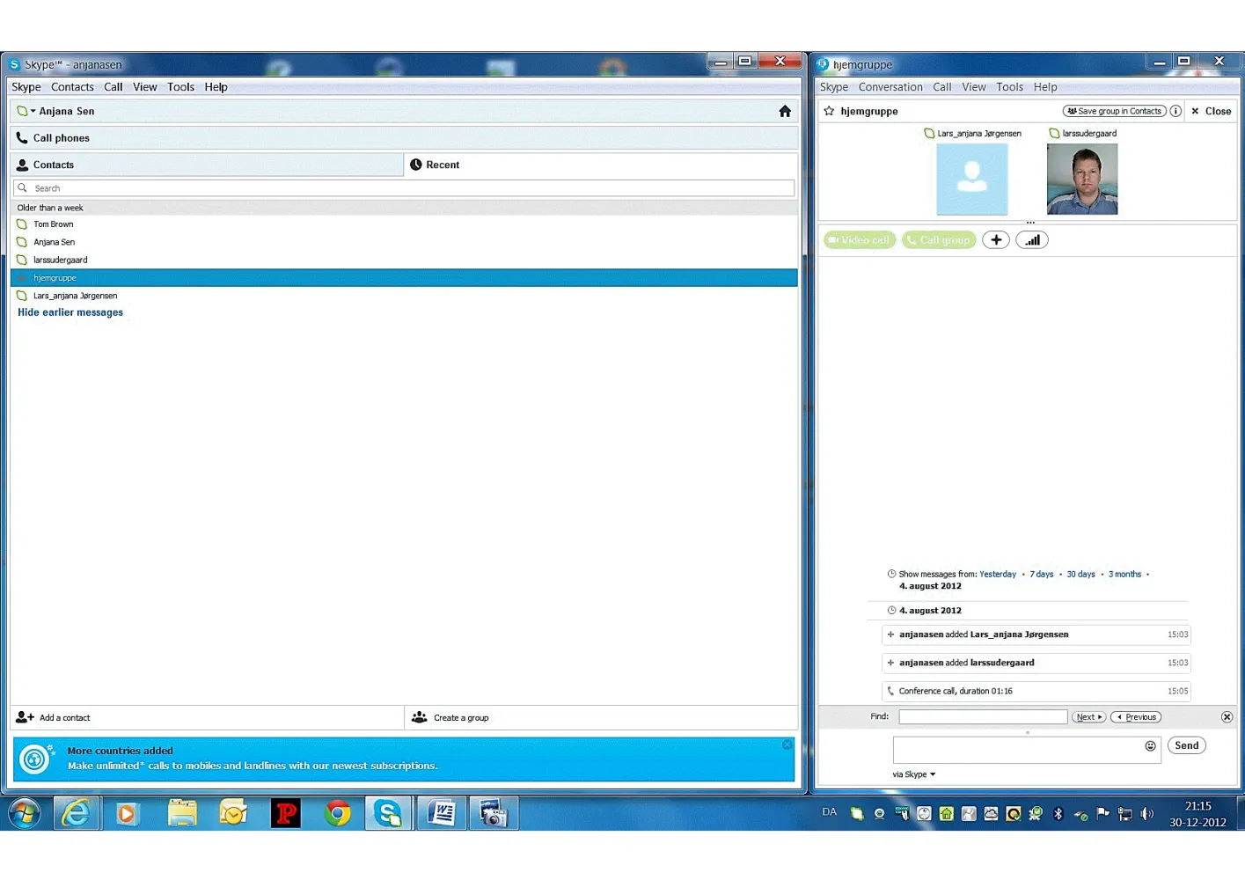Open the Conversation menu

[x=890, y=87]
